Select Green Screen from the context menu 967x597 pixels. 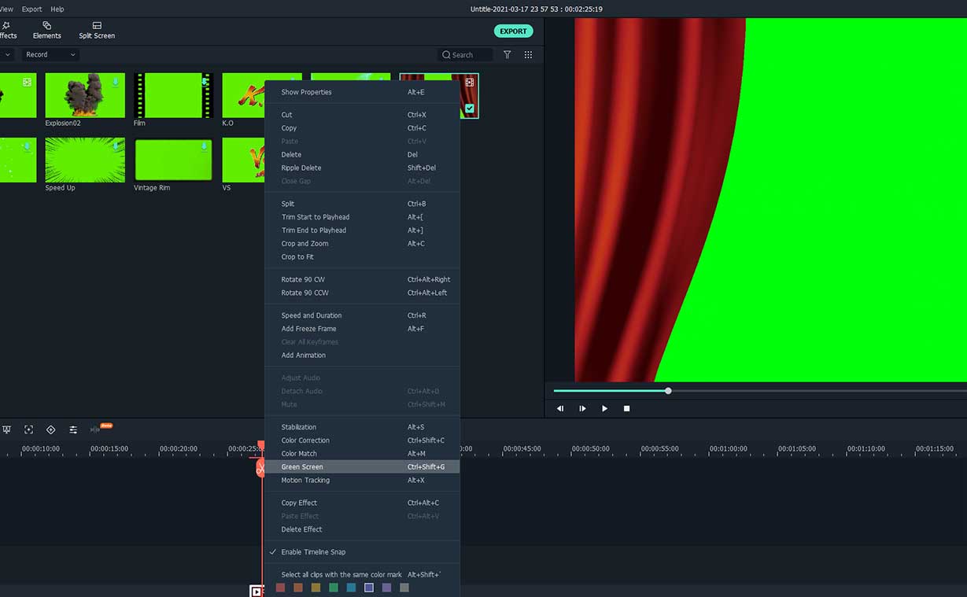tap(302, 467)
